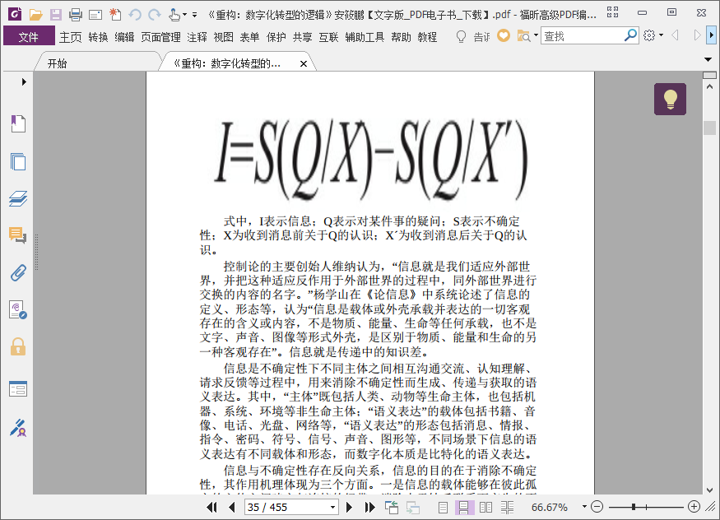Click the previous view icon in status bar
Viewport: 720px width, 520px height.
click(392, 507)
